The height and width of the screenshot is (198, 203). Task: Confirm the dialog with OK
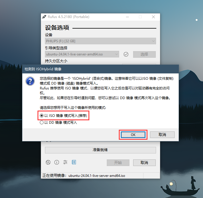click(133, 135)
